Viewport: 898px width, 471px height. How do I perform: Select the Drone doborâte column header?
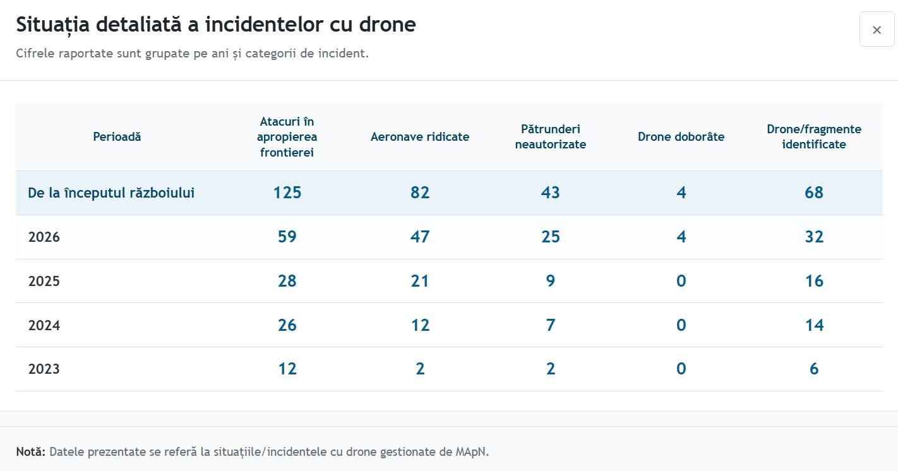(681, 137)
